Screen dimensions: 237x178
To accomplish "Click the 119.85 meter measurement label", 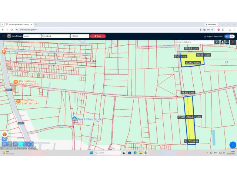I will click(191, 49).
